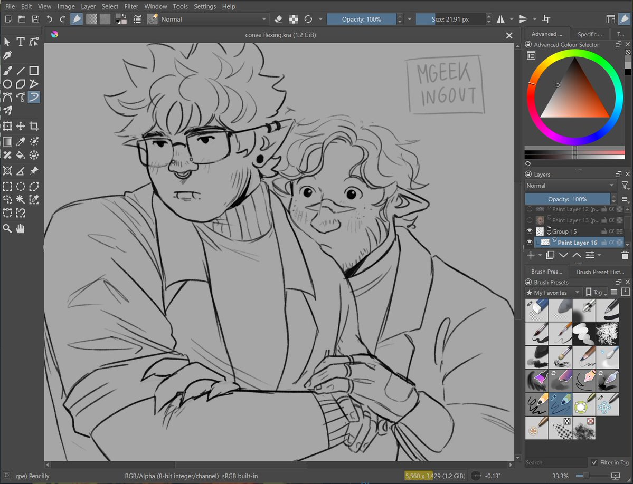Delete the selected layer trash icon
This screenshot has width=633, height=484.
625,255
